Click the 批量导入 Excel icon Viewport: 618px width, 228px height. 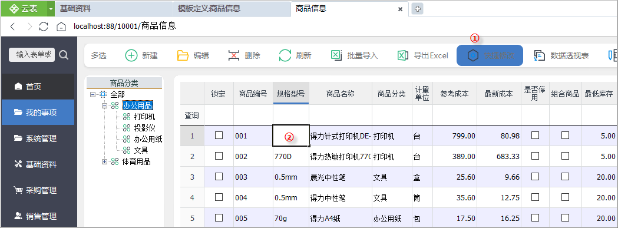pos(336,55)
